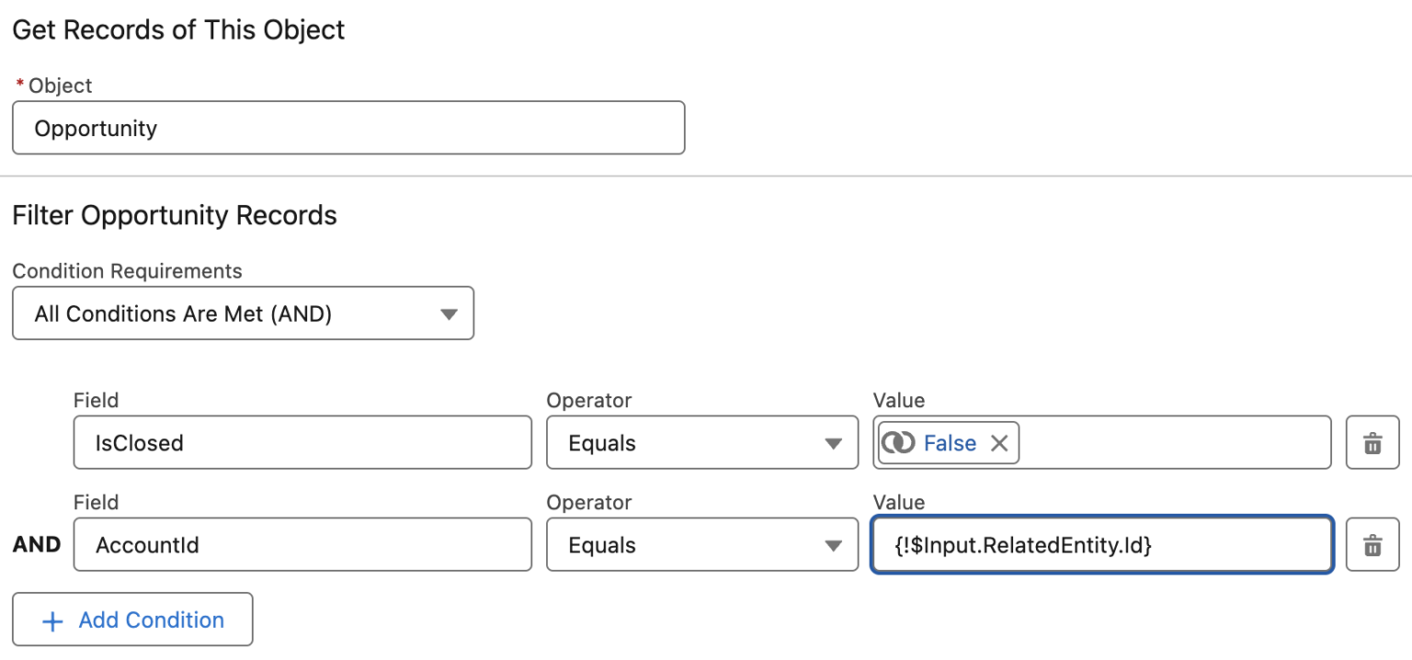The image size is (1412, 660).
Task: Click the Value field containing {!$Input.RelatedEntity.Id}
Action: [1100, 544]
